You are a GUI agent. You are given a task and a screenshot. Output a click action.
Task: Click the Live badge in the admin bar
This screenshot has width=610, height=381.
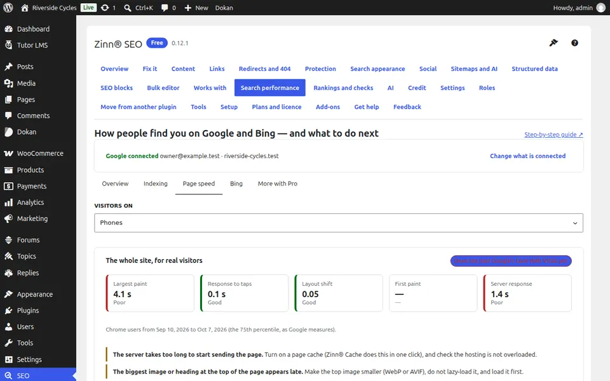(x=88, y=8)
